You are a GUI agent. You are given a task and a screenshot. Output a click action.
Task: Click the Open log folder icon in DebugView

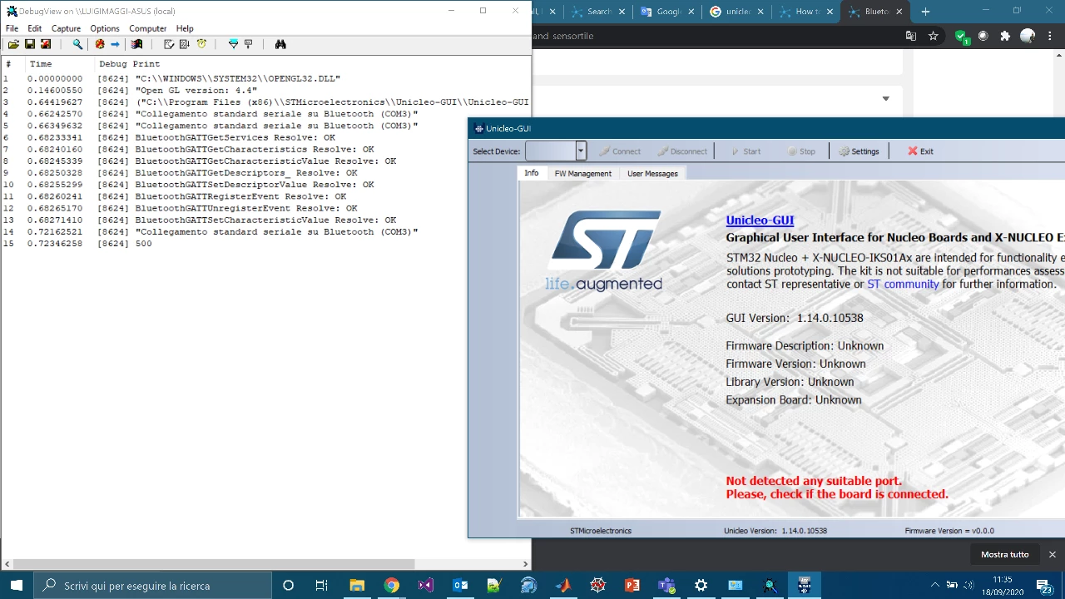tap(13, 44)
